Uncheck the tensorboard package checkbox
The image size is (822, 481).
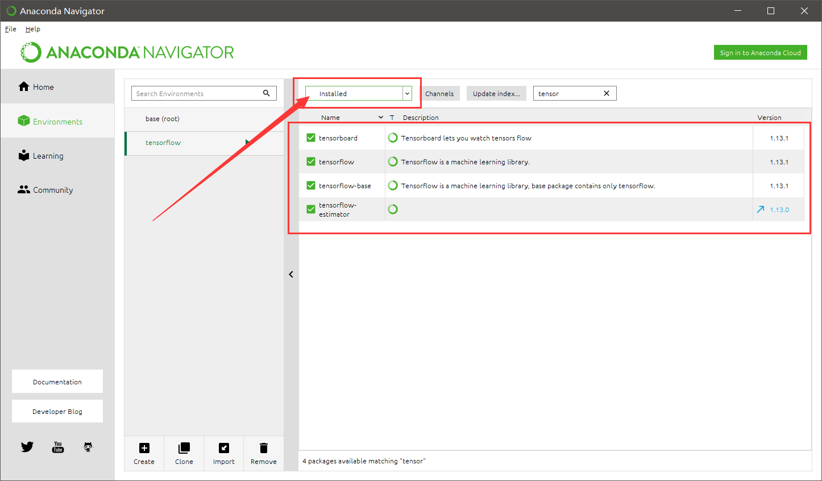311,138
